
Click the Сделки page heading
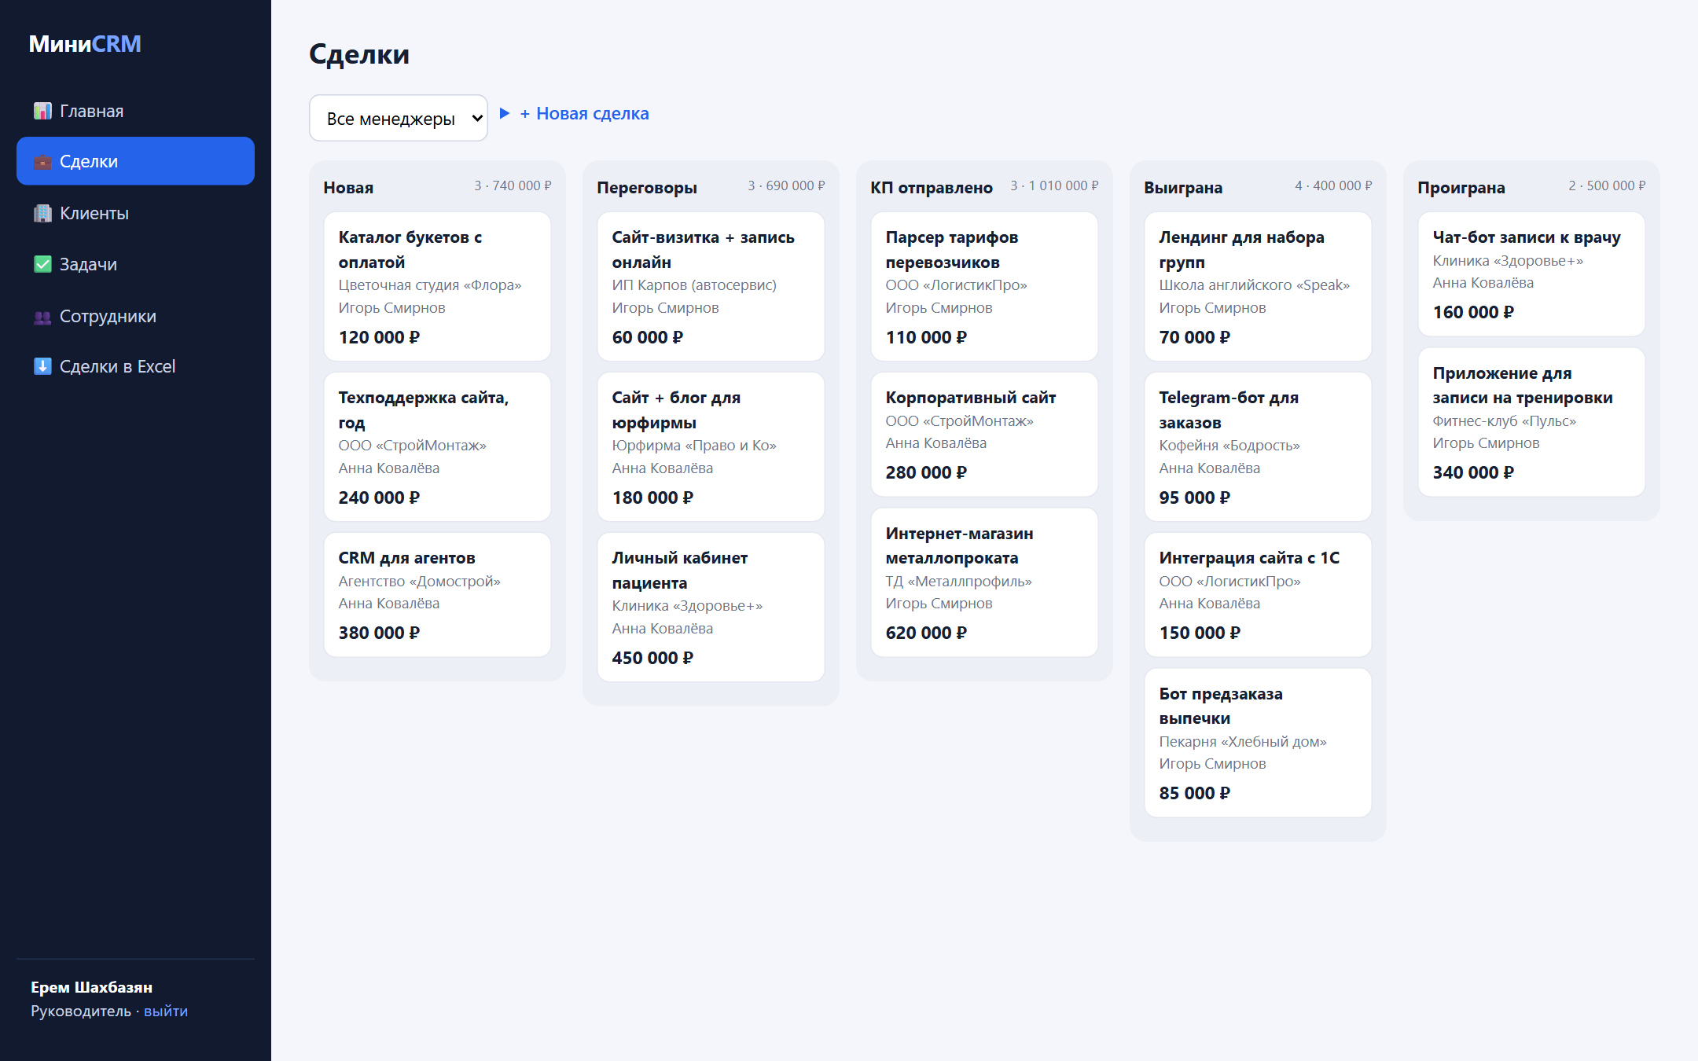click(x=359, y=54)
